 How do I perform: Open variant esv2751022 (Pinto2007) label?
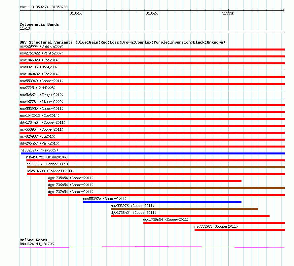coord(42,53)
